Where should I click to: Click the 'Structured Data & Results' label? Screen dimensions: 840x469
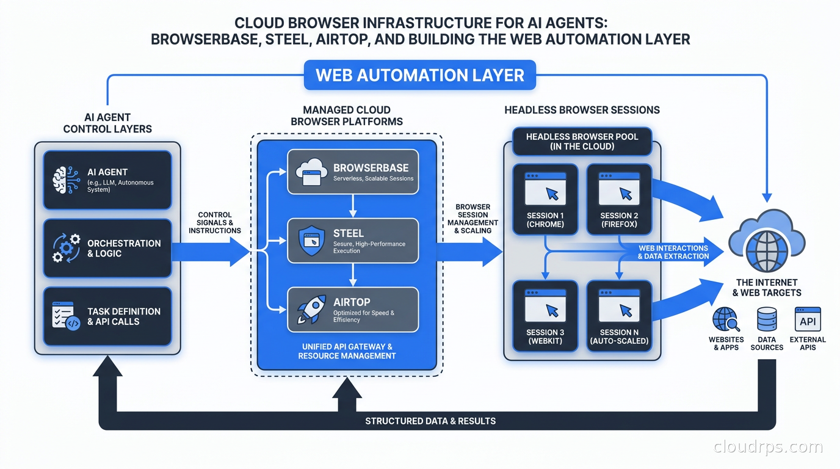[x=430, y=421]
